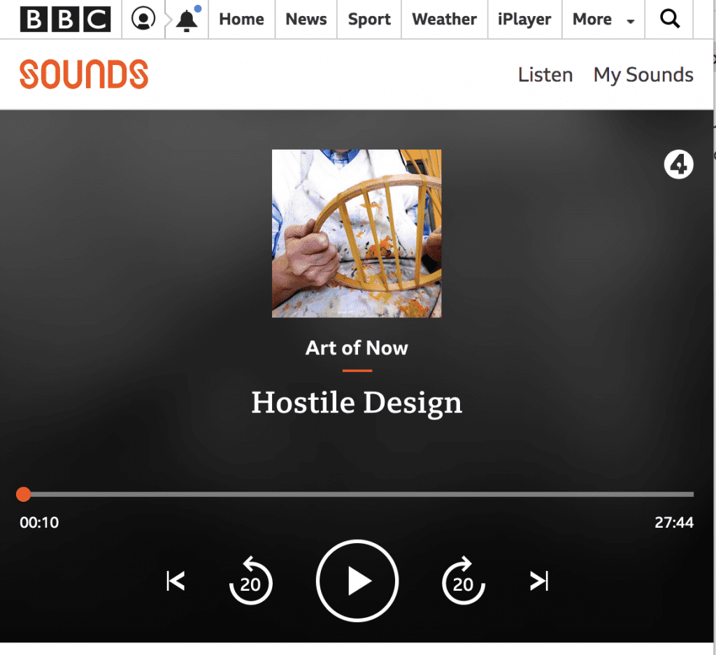Image resolution: width=716 pixels, height=655 pixels.
Task: Open the Listen section
Action: pos(545,75)
